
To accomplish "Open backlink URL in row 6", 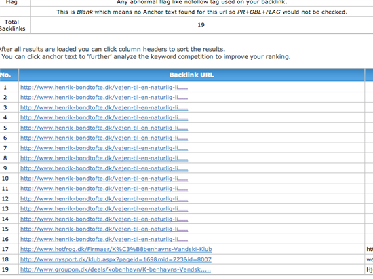I will (x=104, y=138).
